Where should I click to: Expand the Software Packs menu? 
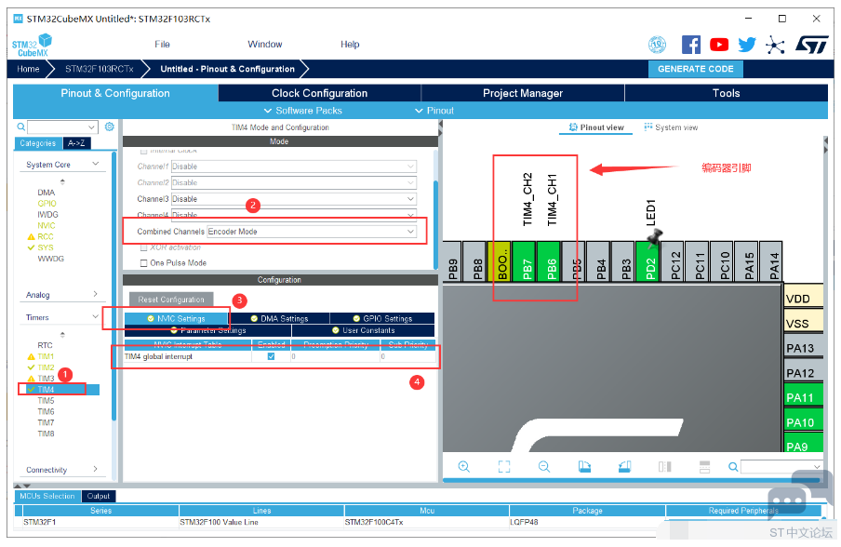pyautogui.click(x=303, y=111)
